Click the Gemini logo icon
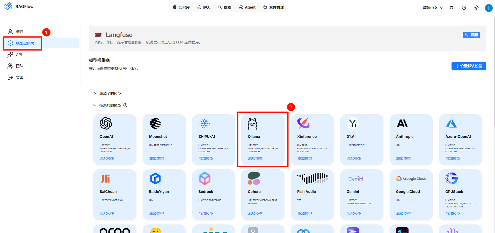 pos(356,179)
